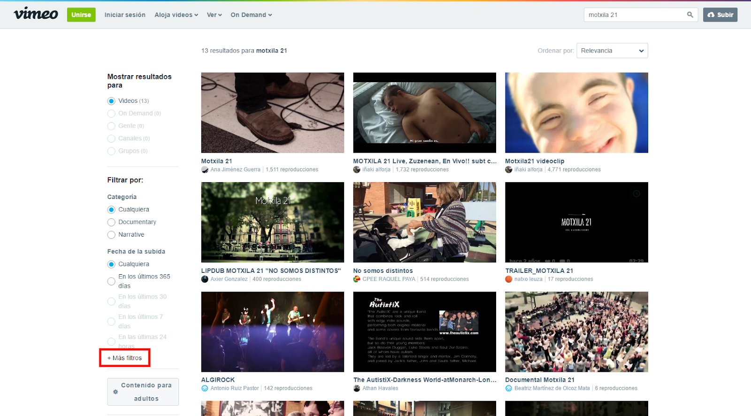Open LIPDUB MOTXILA 21 title link
Viewport: 751px width, 416px height.
point(271,271)
